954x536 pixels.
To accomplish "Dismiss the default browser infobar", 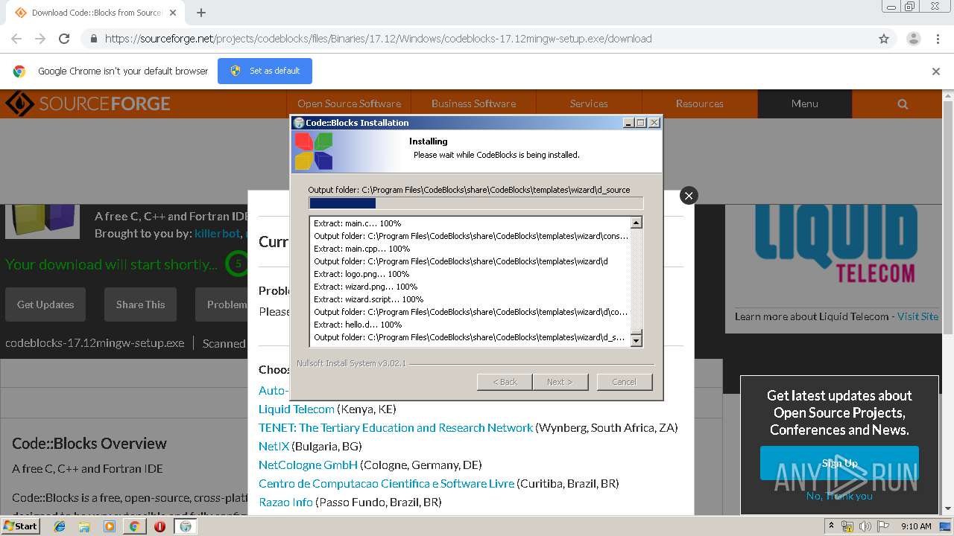I will pos(936,71).
